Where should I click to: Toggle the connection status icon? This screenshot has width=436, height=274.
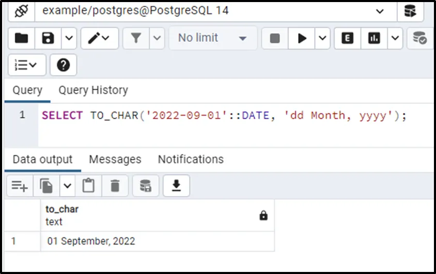(x=21, y=10)
